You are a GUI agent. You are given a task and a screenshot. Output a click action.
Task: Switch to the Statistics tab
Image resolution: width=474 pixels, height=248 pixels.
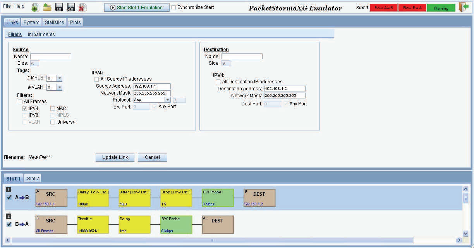click(x=55, y=22)
